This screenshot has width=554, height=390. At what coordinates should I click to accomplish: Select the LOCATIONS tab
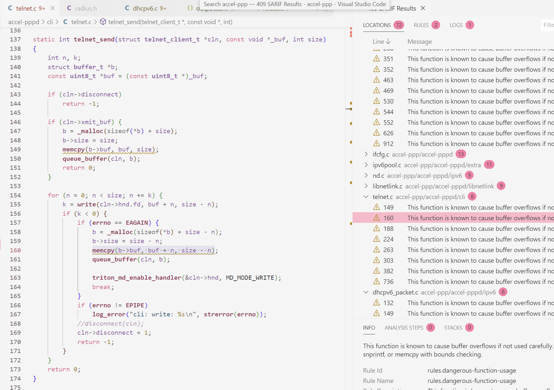383,25
